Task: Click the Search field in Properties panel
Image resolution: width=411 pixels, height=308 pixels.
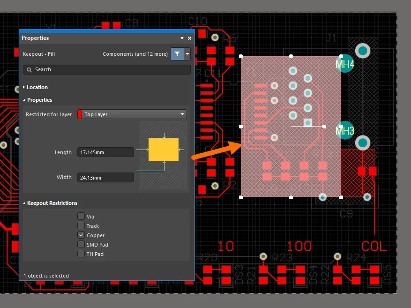Action: click(x=107, y=69)
